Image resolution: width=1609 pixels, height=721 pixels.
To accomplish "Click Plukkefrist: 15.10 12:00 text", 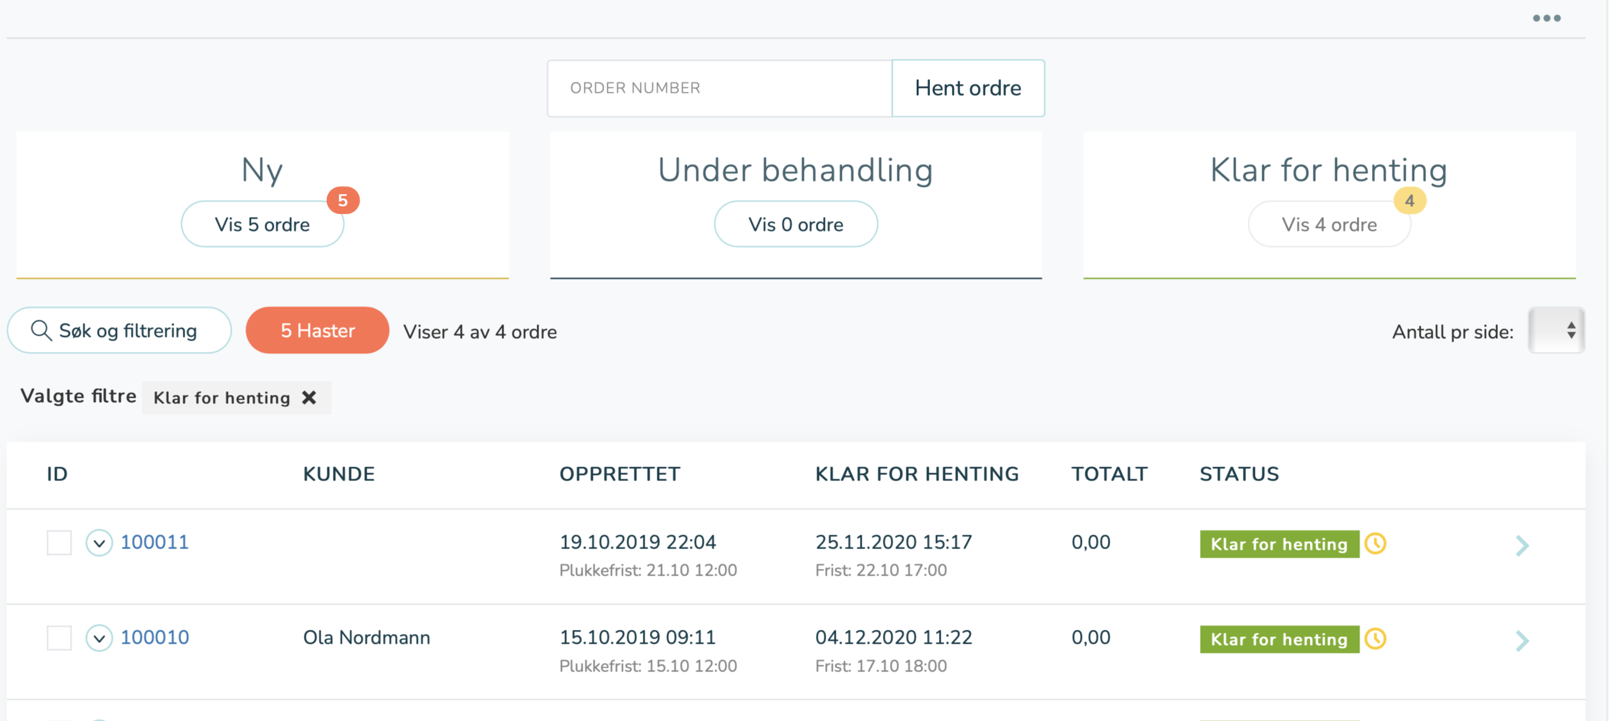I will click(648, 666).
